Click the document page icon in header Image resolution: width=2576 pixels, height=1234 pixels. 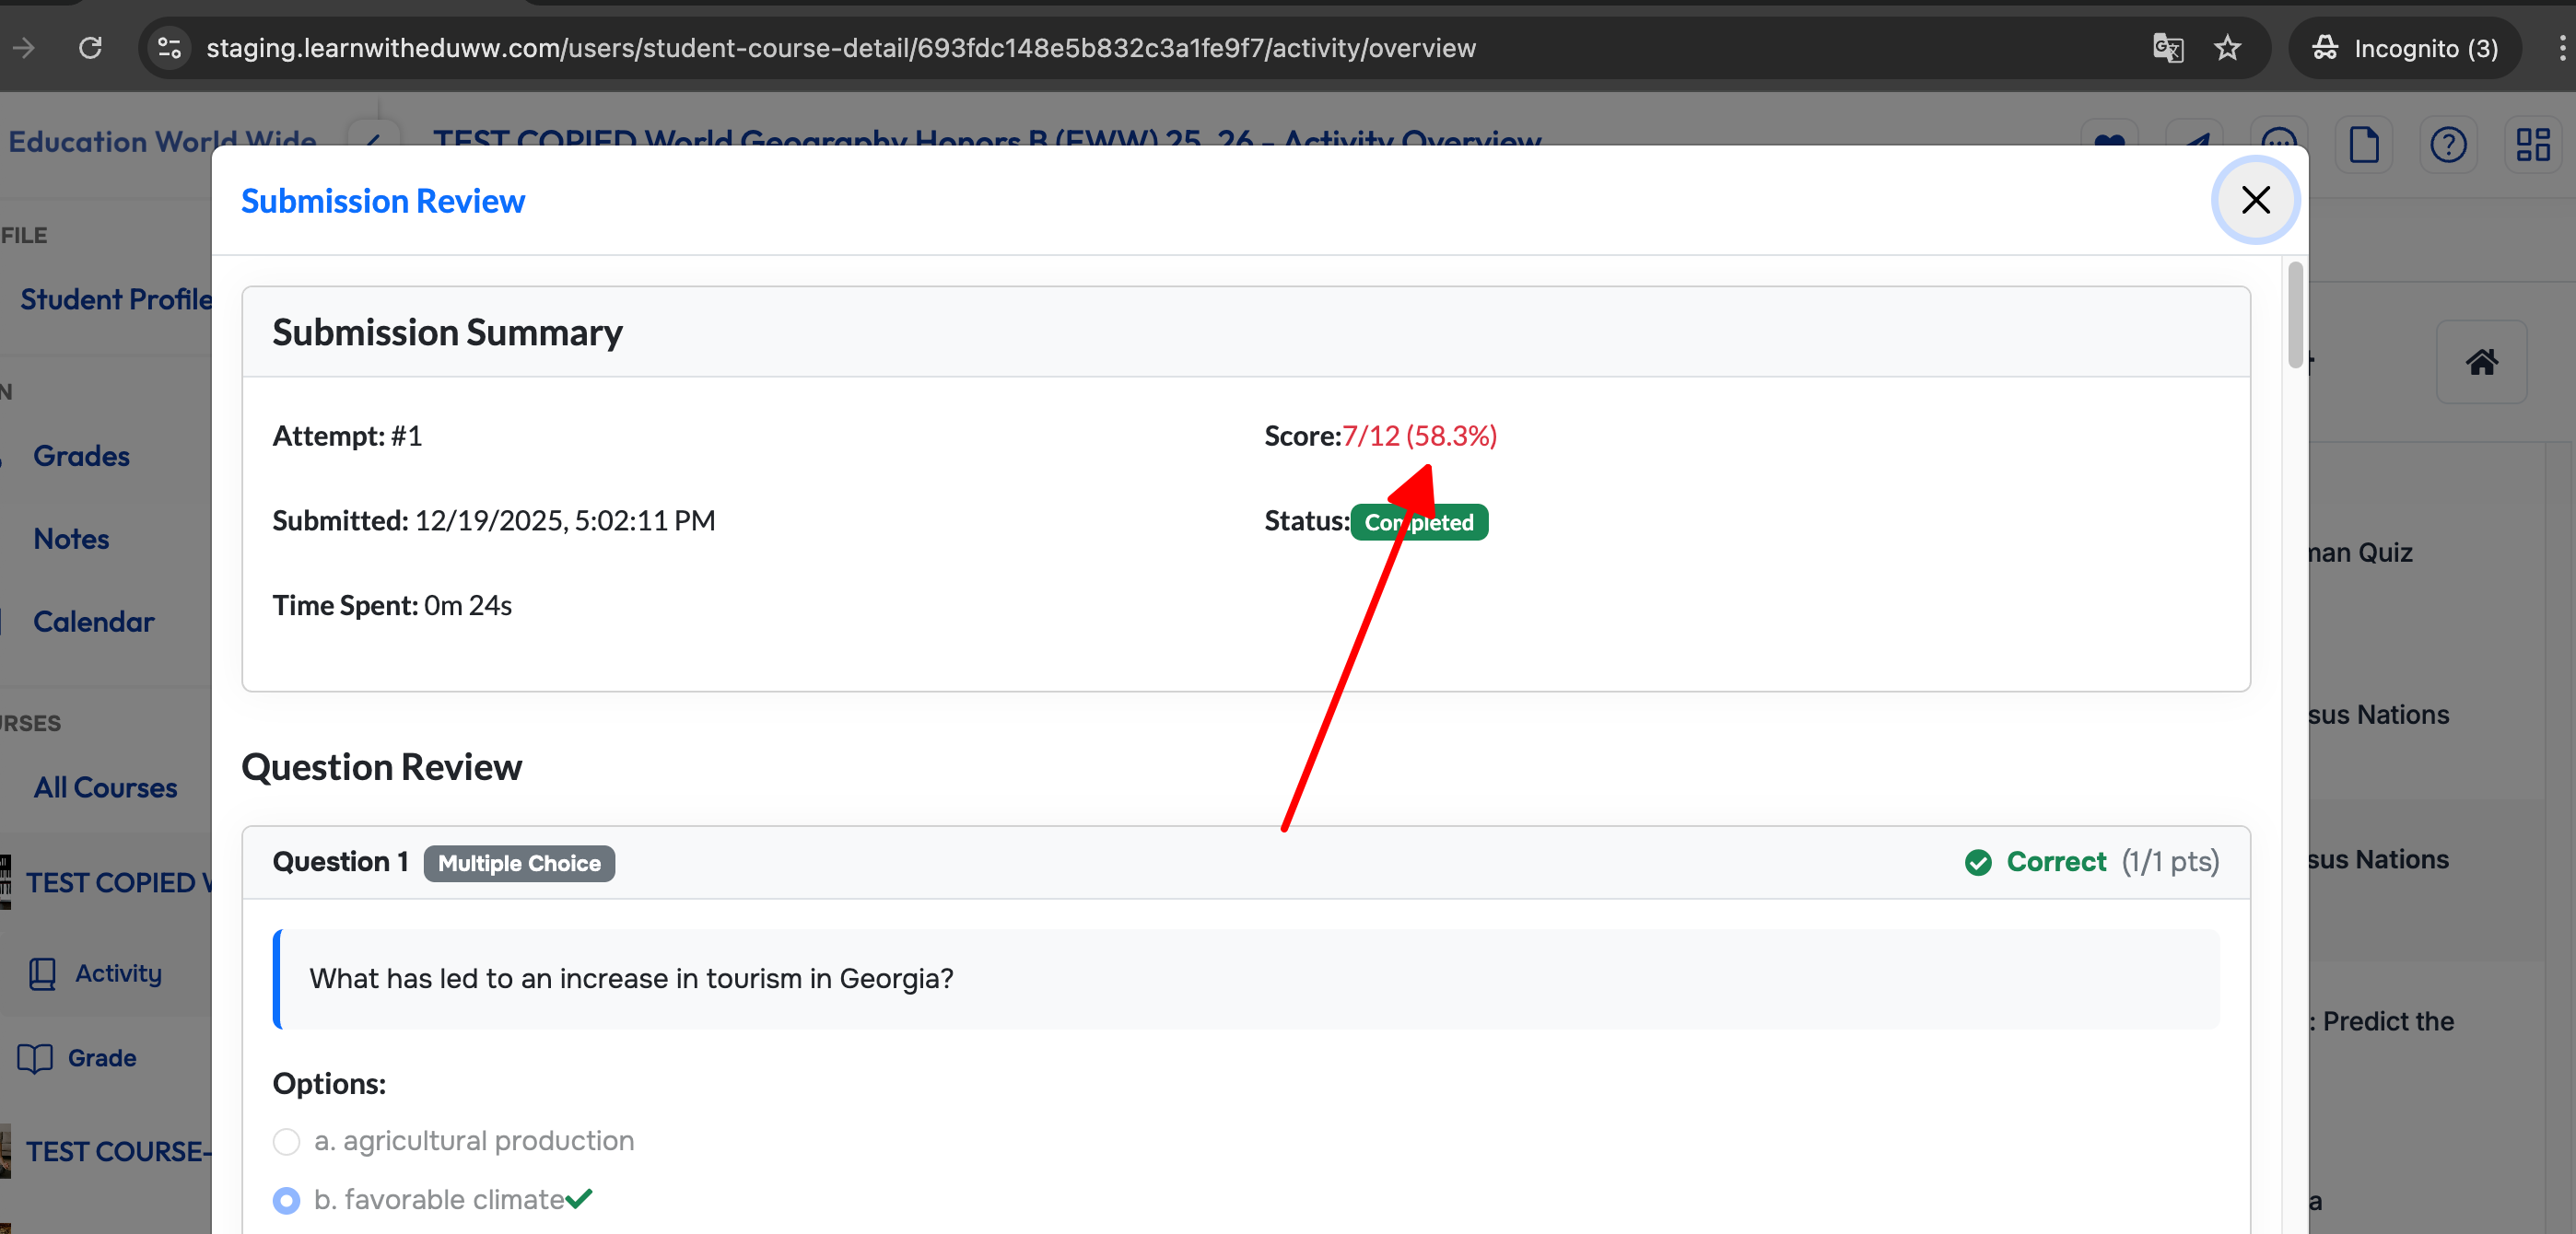click(2364, 145)
